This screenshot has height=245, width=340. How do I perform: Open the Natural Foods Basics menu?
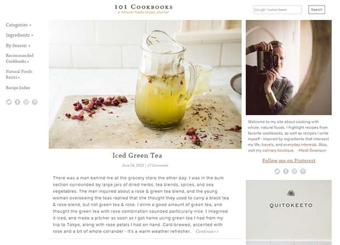(x=19, y=74)
